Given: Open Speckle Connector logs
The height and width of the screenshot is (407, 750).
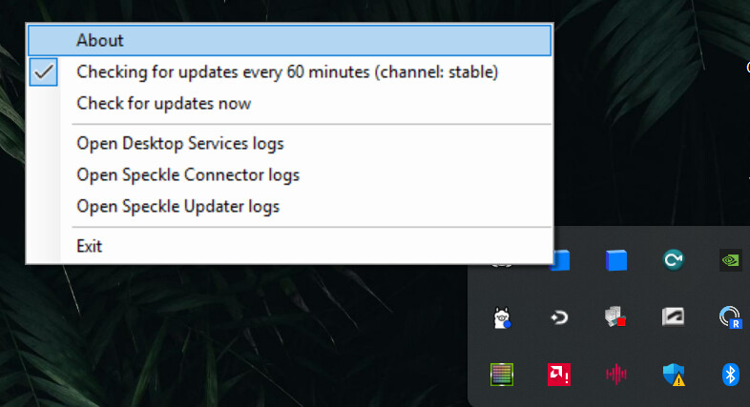Looking at the screenshot, I should click(289, 174).
